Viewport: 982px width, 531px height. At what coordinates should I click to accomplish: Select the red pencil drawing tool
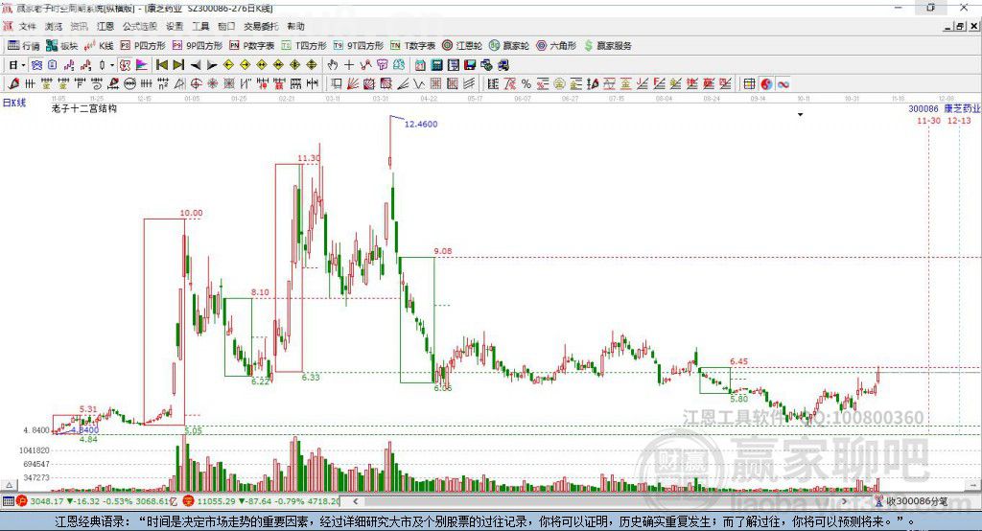(x=13, y=84)
